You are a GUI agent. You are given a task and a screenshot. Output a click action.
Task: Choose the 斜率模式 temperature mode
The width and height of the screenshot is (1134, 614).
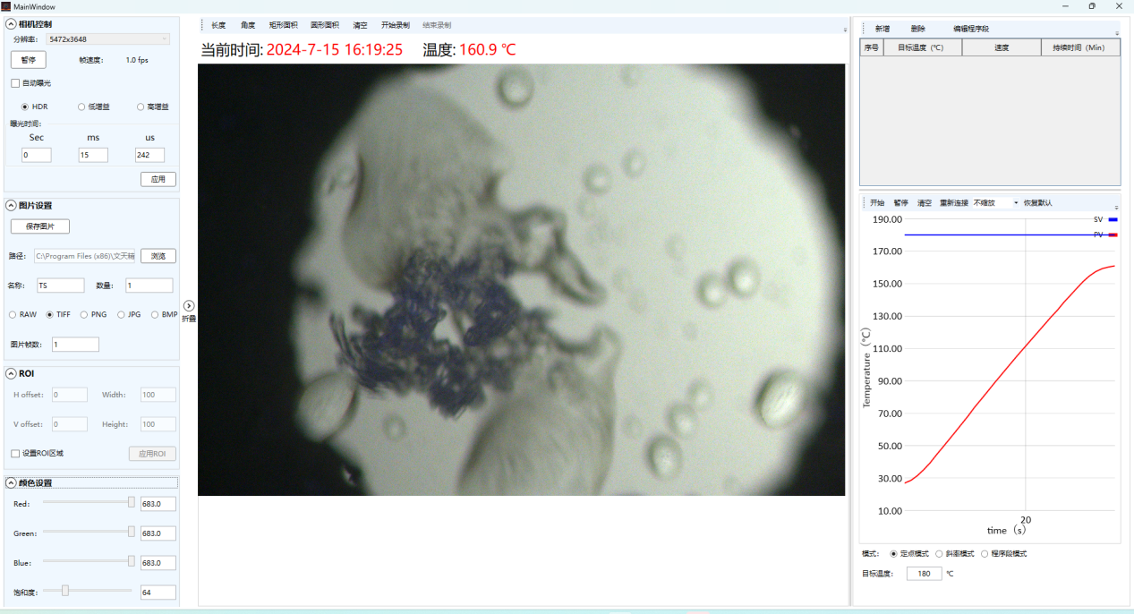[x=939, y=553]
